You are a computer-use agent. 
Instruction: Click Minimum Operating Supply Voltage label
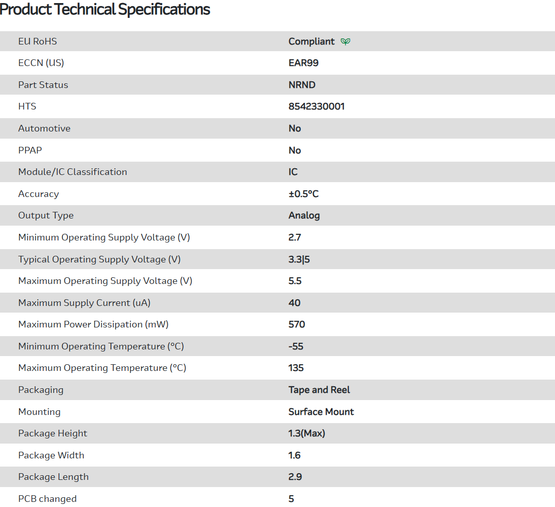click(x=104, y=237)
